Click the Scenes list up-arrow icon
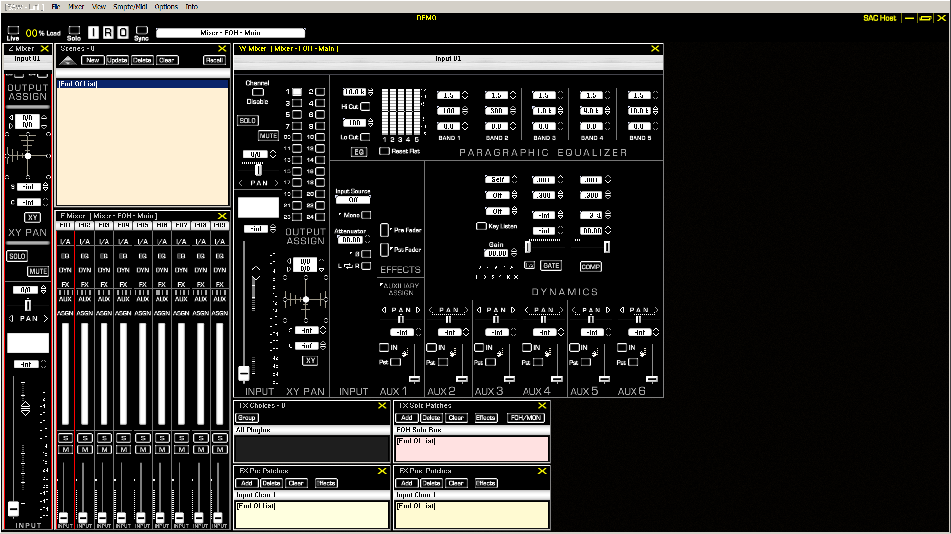This screenshot has height=534, width=951. pos(68,61)
